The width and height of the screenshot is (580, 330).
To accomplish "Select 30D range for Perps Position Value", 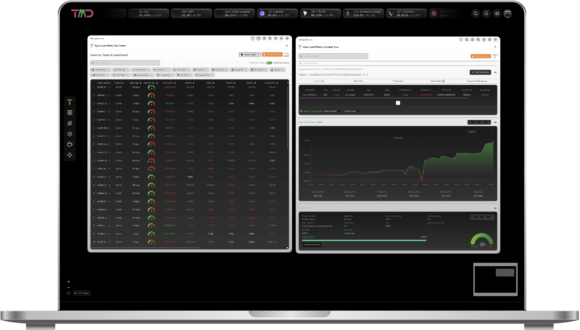I will [x=482, y=122].
